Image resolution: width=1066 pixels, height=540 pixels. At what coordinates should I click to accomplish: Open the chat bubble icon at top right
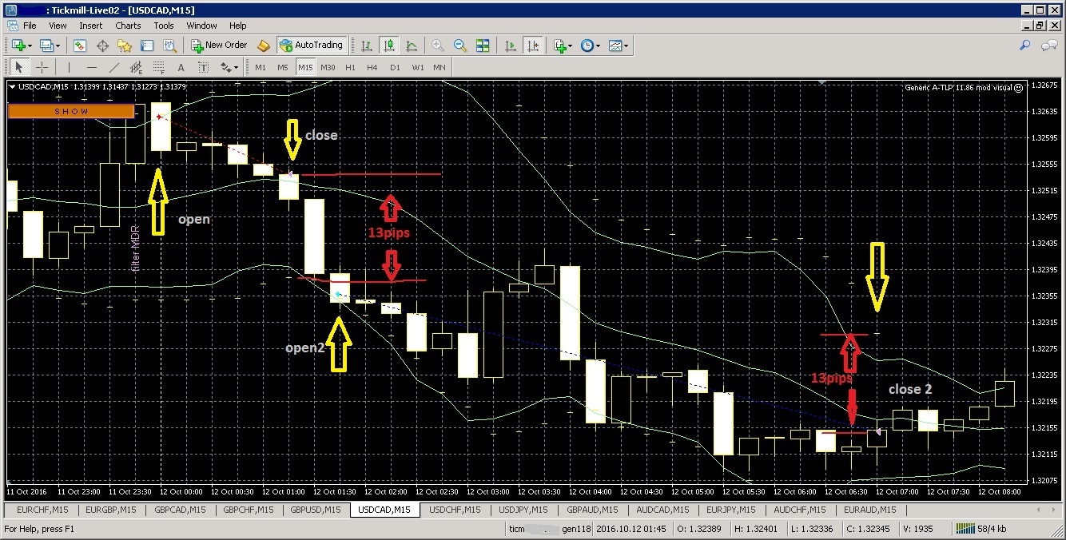[x=1048, y=46]
